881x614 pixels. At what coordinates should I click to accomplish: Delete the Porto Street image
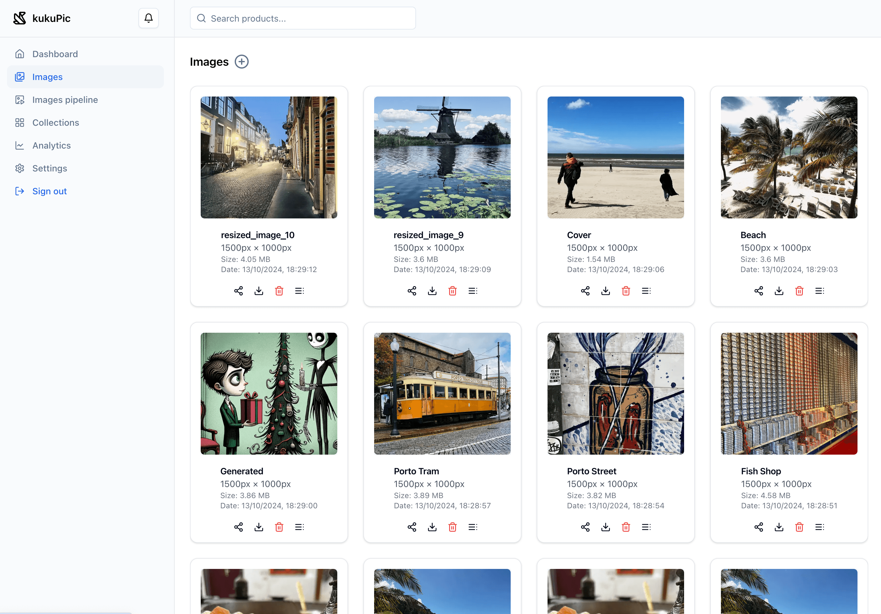tap(626, 527)
